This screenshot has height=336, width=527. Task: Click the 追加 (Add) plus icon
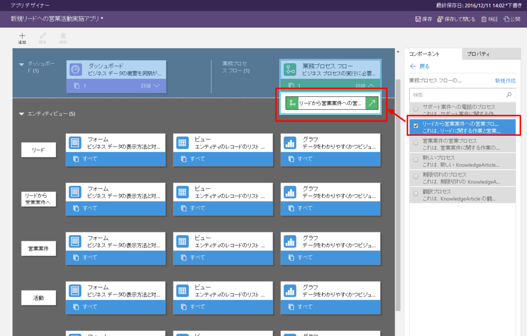click(22, 36)
